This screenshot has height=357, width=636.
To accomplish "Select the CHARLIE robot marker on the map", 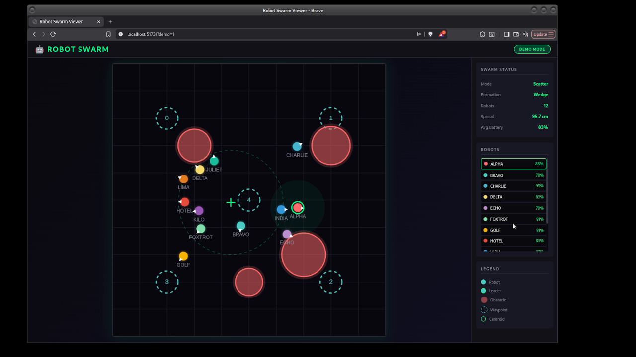I will tap(297, 146).
